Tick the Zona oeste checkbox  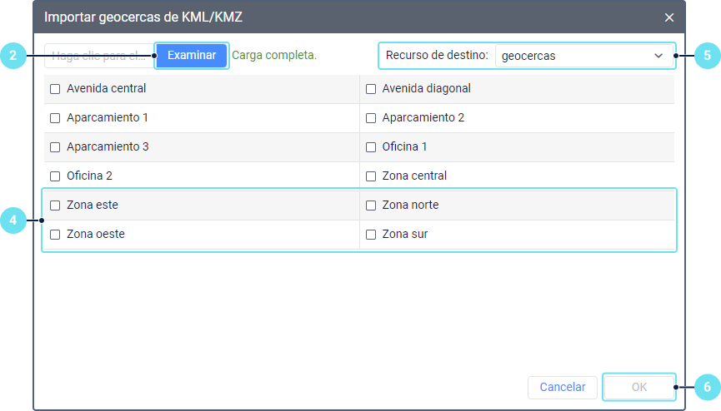click(x=55, y=234)
